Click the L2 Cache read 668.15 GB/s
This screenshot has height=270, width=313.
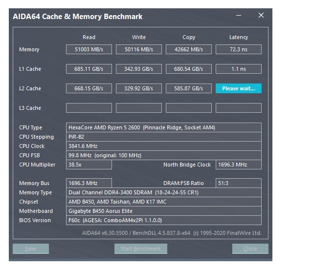click(x=89, y=88)
